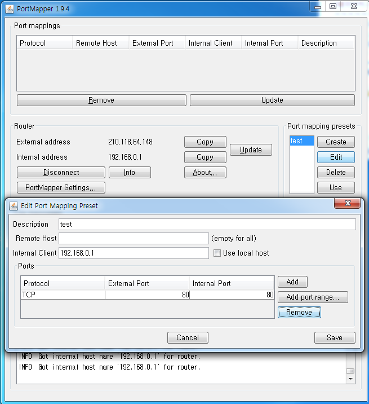This screenshot has height=404, width=369.
Task: Save the port mapping preset
Action: click(335, 337)
